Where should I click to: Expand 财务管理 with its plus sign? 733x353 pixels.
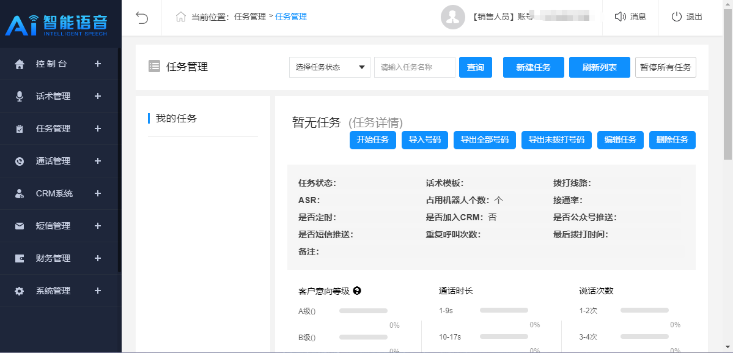[98, 258]
